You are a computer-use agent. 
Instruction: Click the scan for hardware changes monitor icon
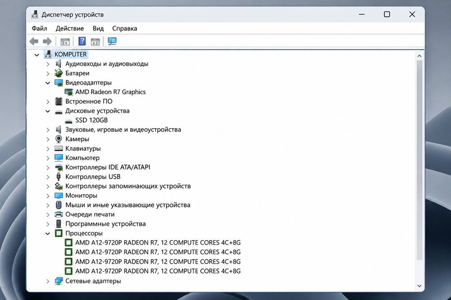(x=112, y=41)
